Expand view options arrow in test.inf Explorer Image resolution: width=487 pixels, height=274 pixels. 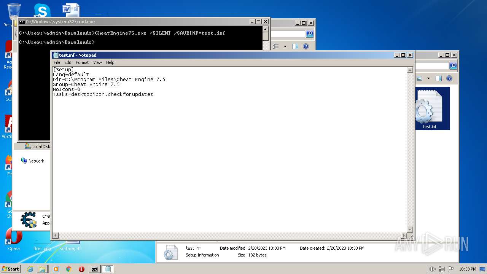(x=428, y=78)
